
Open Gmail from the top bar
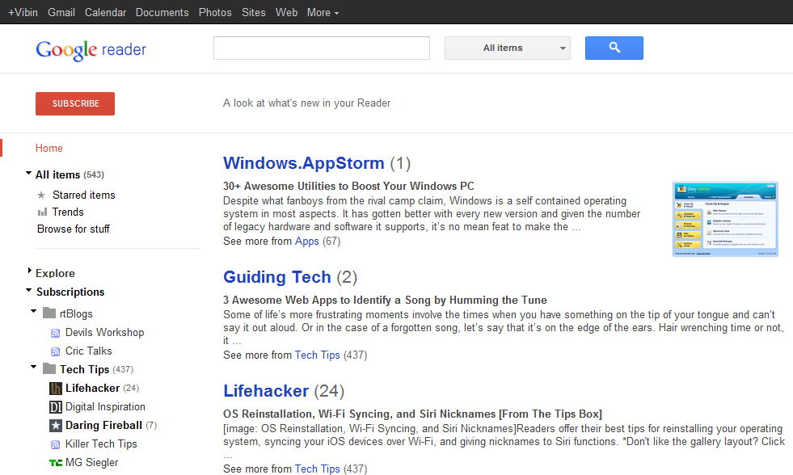pos(61,12)
